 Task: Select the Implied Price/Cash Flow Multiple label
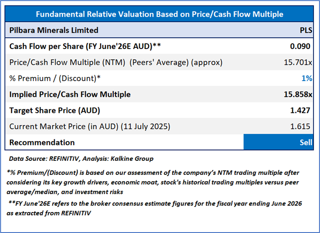click(x=70, y=94)
